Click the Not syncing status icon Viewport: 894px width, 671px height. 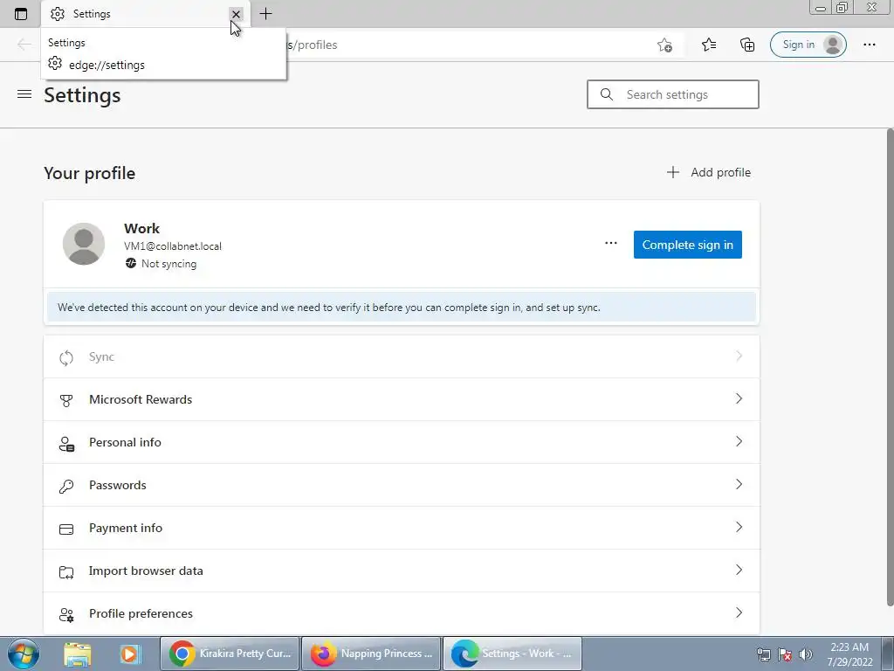pos(131,263)
